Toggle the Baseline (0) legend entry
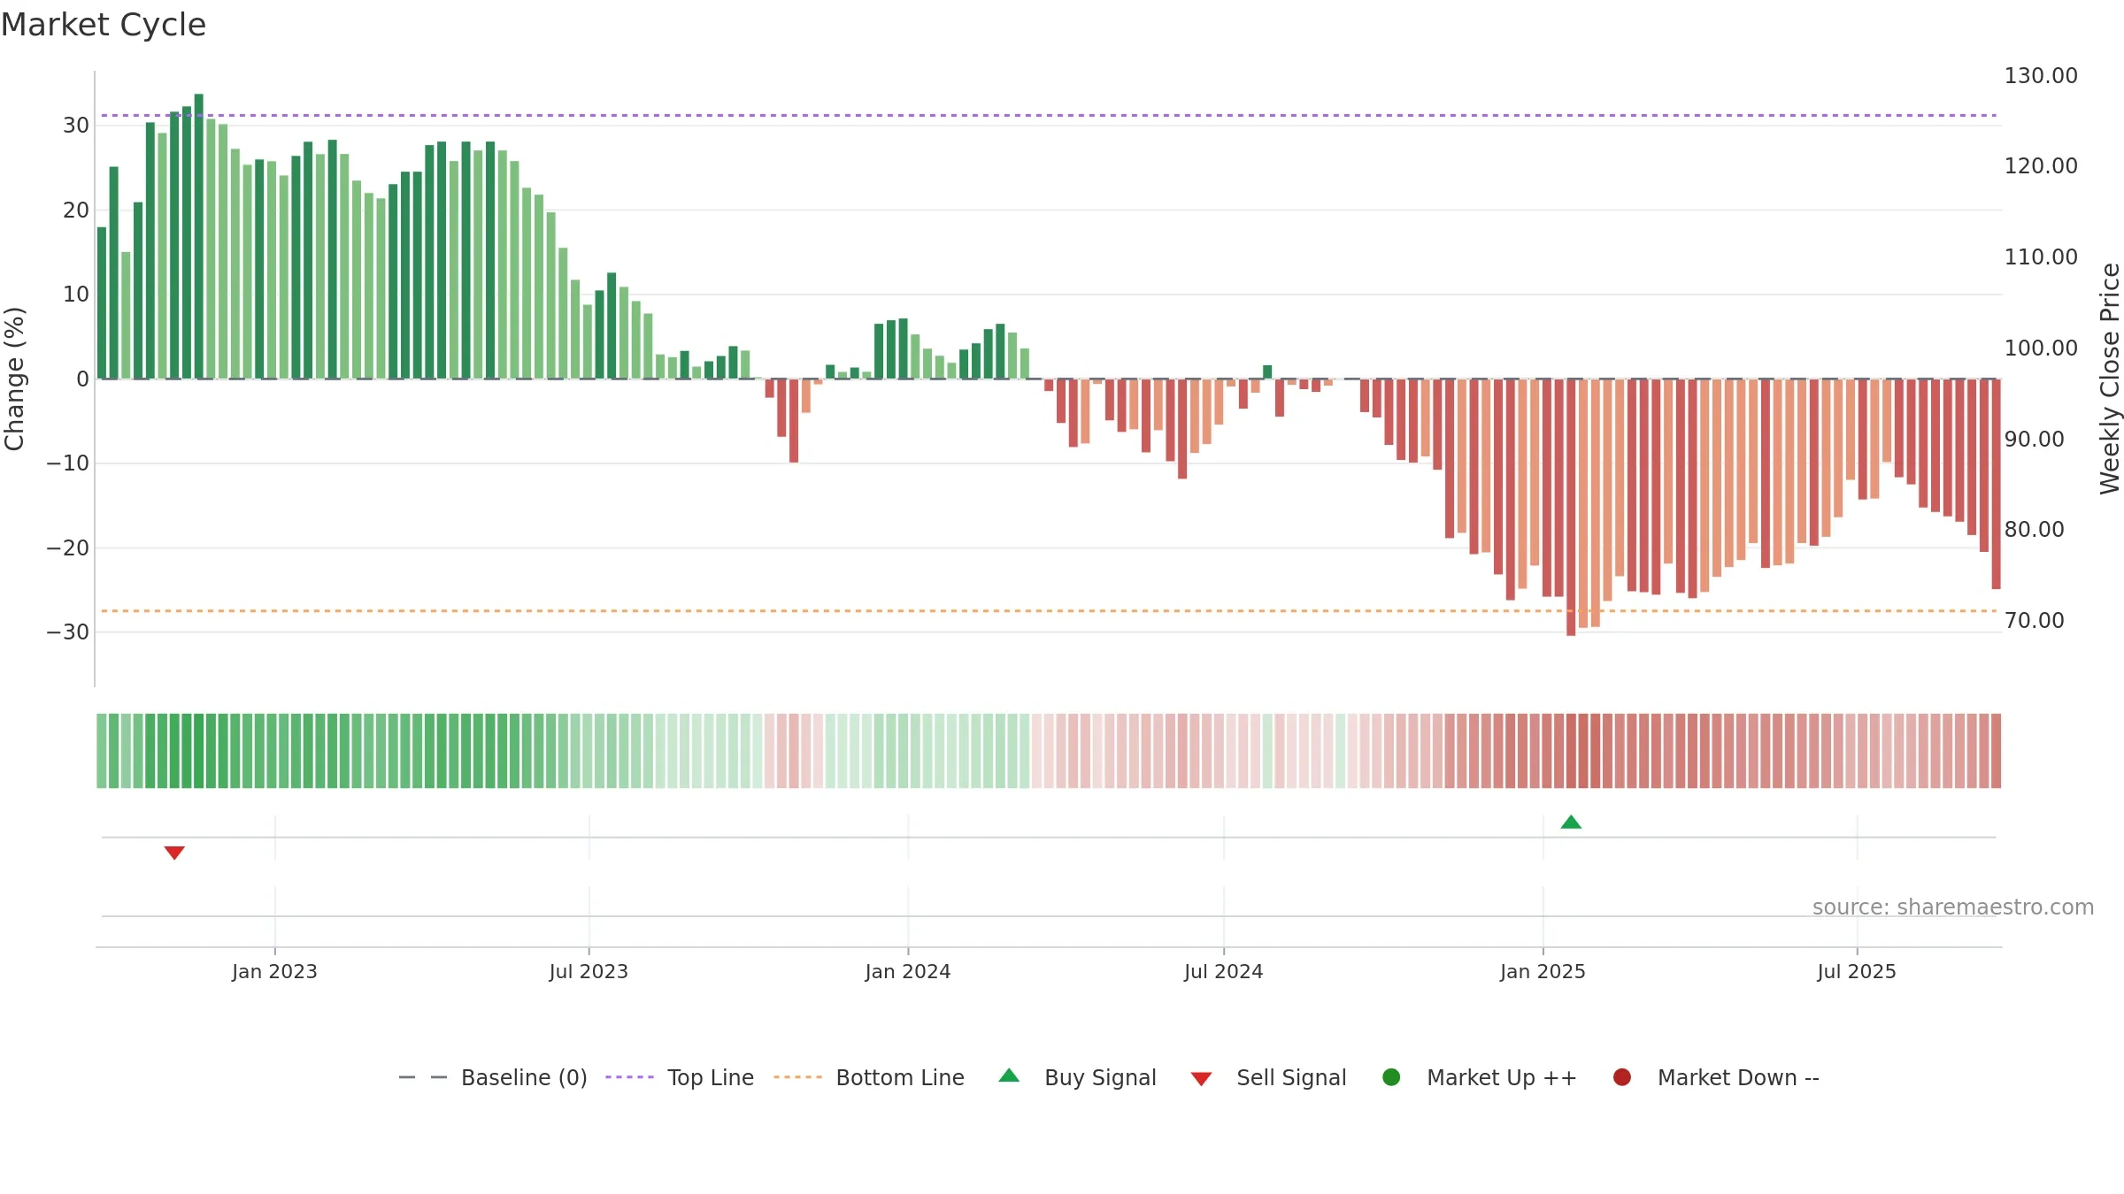Image resolution: width=2124 pixels, height=1194 pixels. pos(493,1077)
